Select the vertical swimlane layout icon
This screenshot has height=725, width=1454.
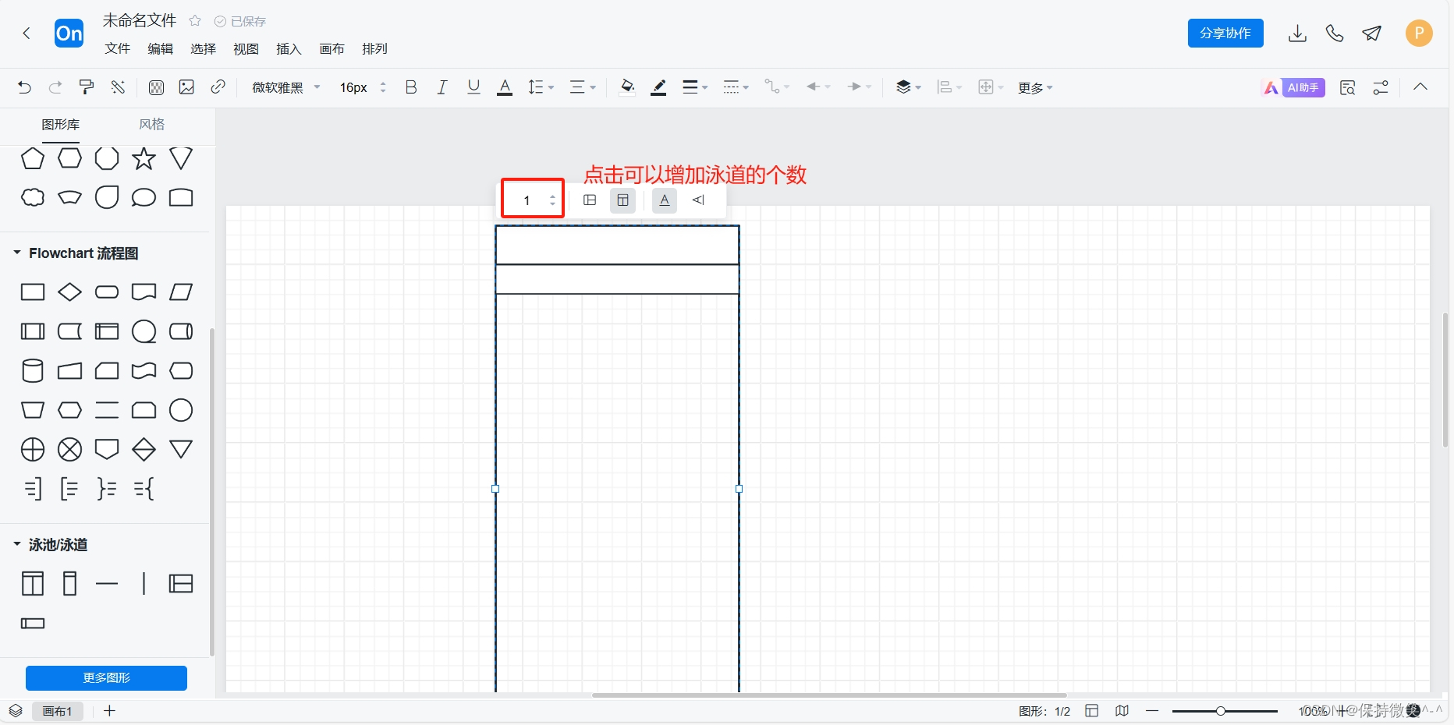point(622,200)
